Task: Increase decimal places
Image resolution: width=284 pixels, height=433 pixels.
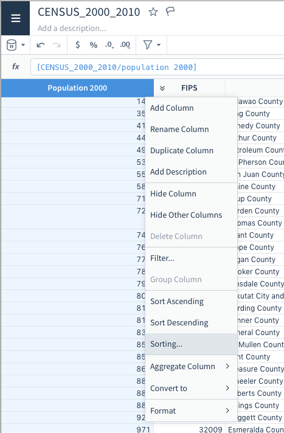Action: point(125,45)
